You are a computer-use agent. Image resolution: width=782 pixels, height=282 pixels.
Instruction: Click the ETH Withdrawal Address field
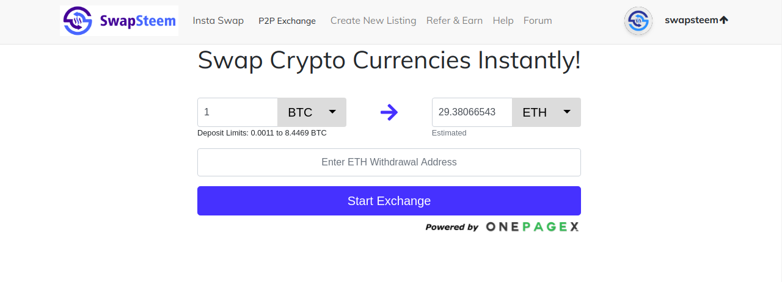389,162
